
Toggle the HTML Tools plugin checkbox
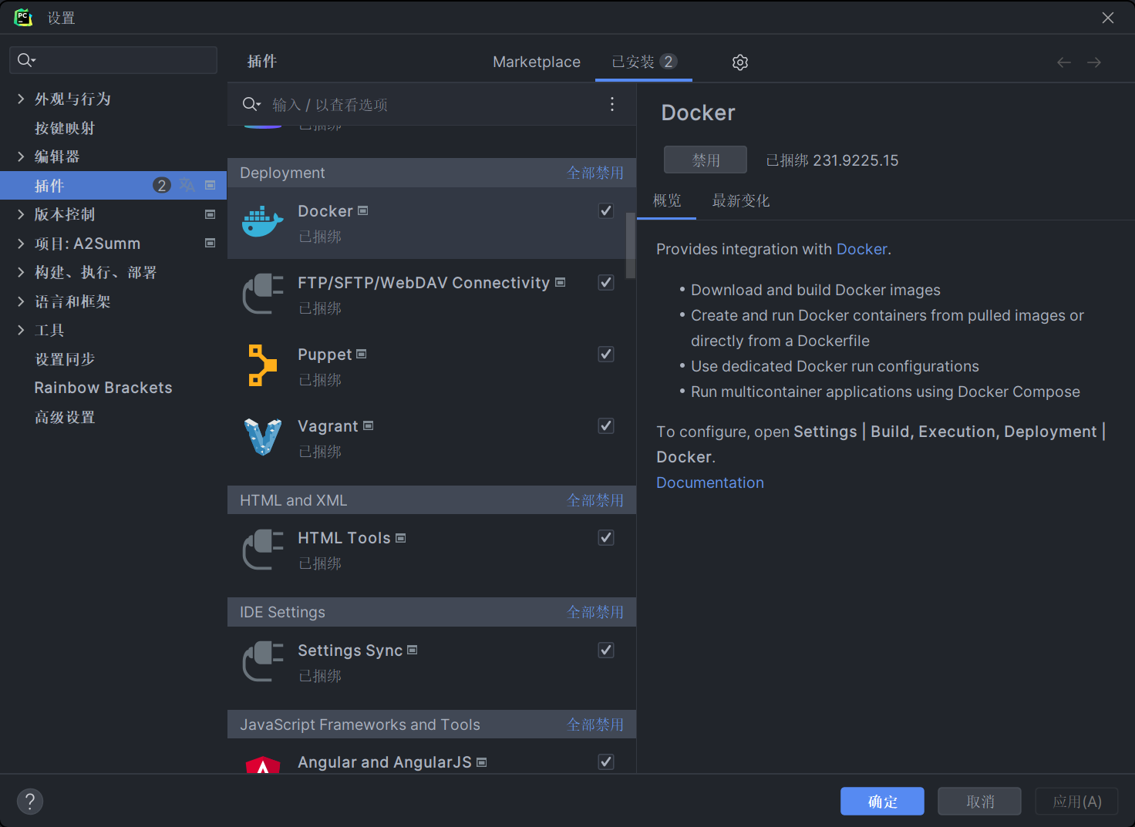point(606,537)
